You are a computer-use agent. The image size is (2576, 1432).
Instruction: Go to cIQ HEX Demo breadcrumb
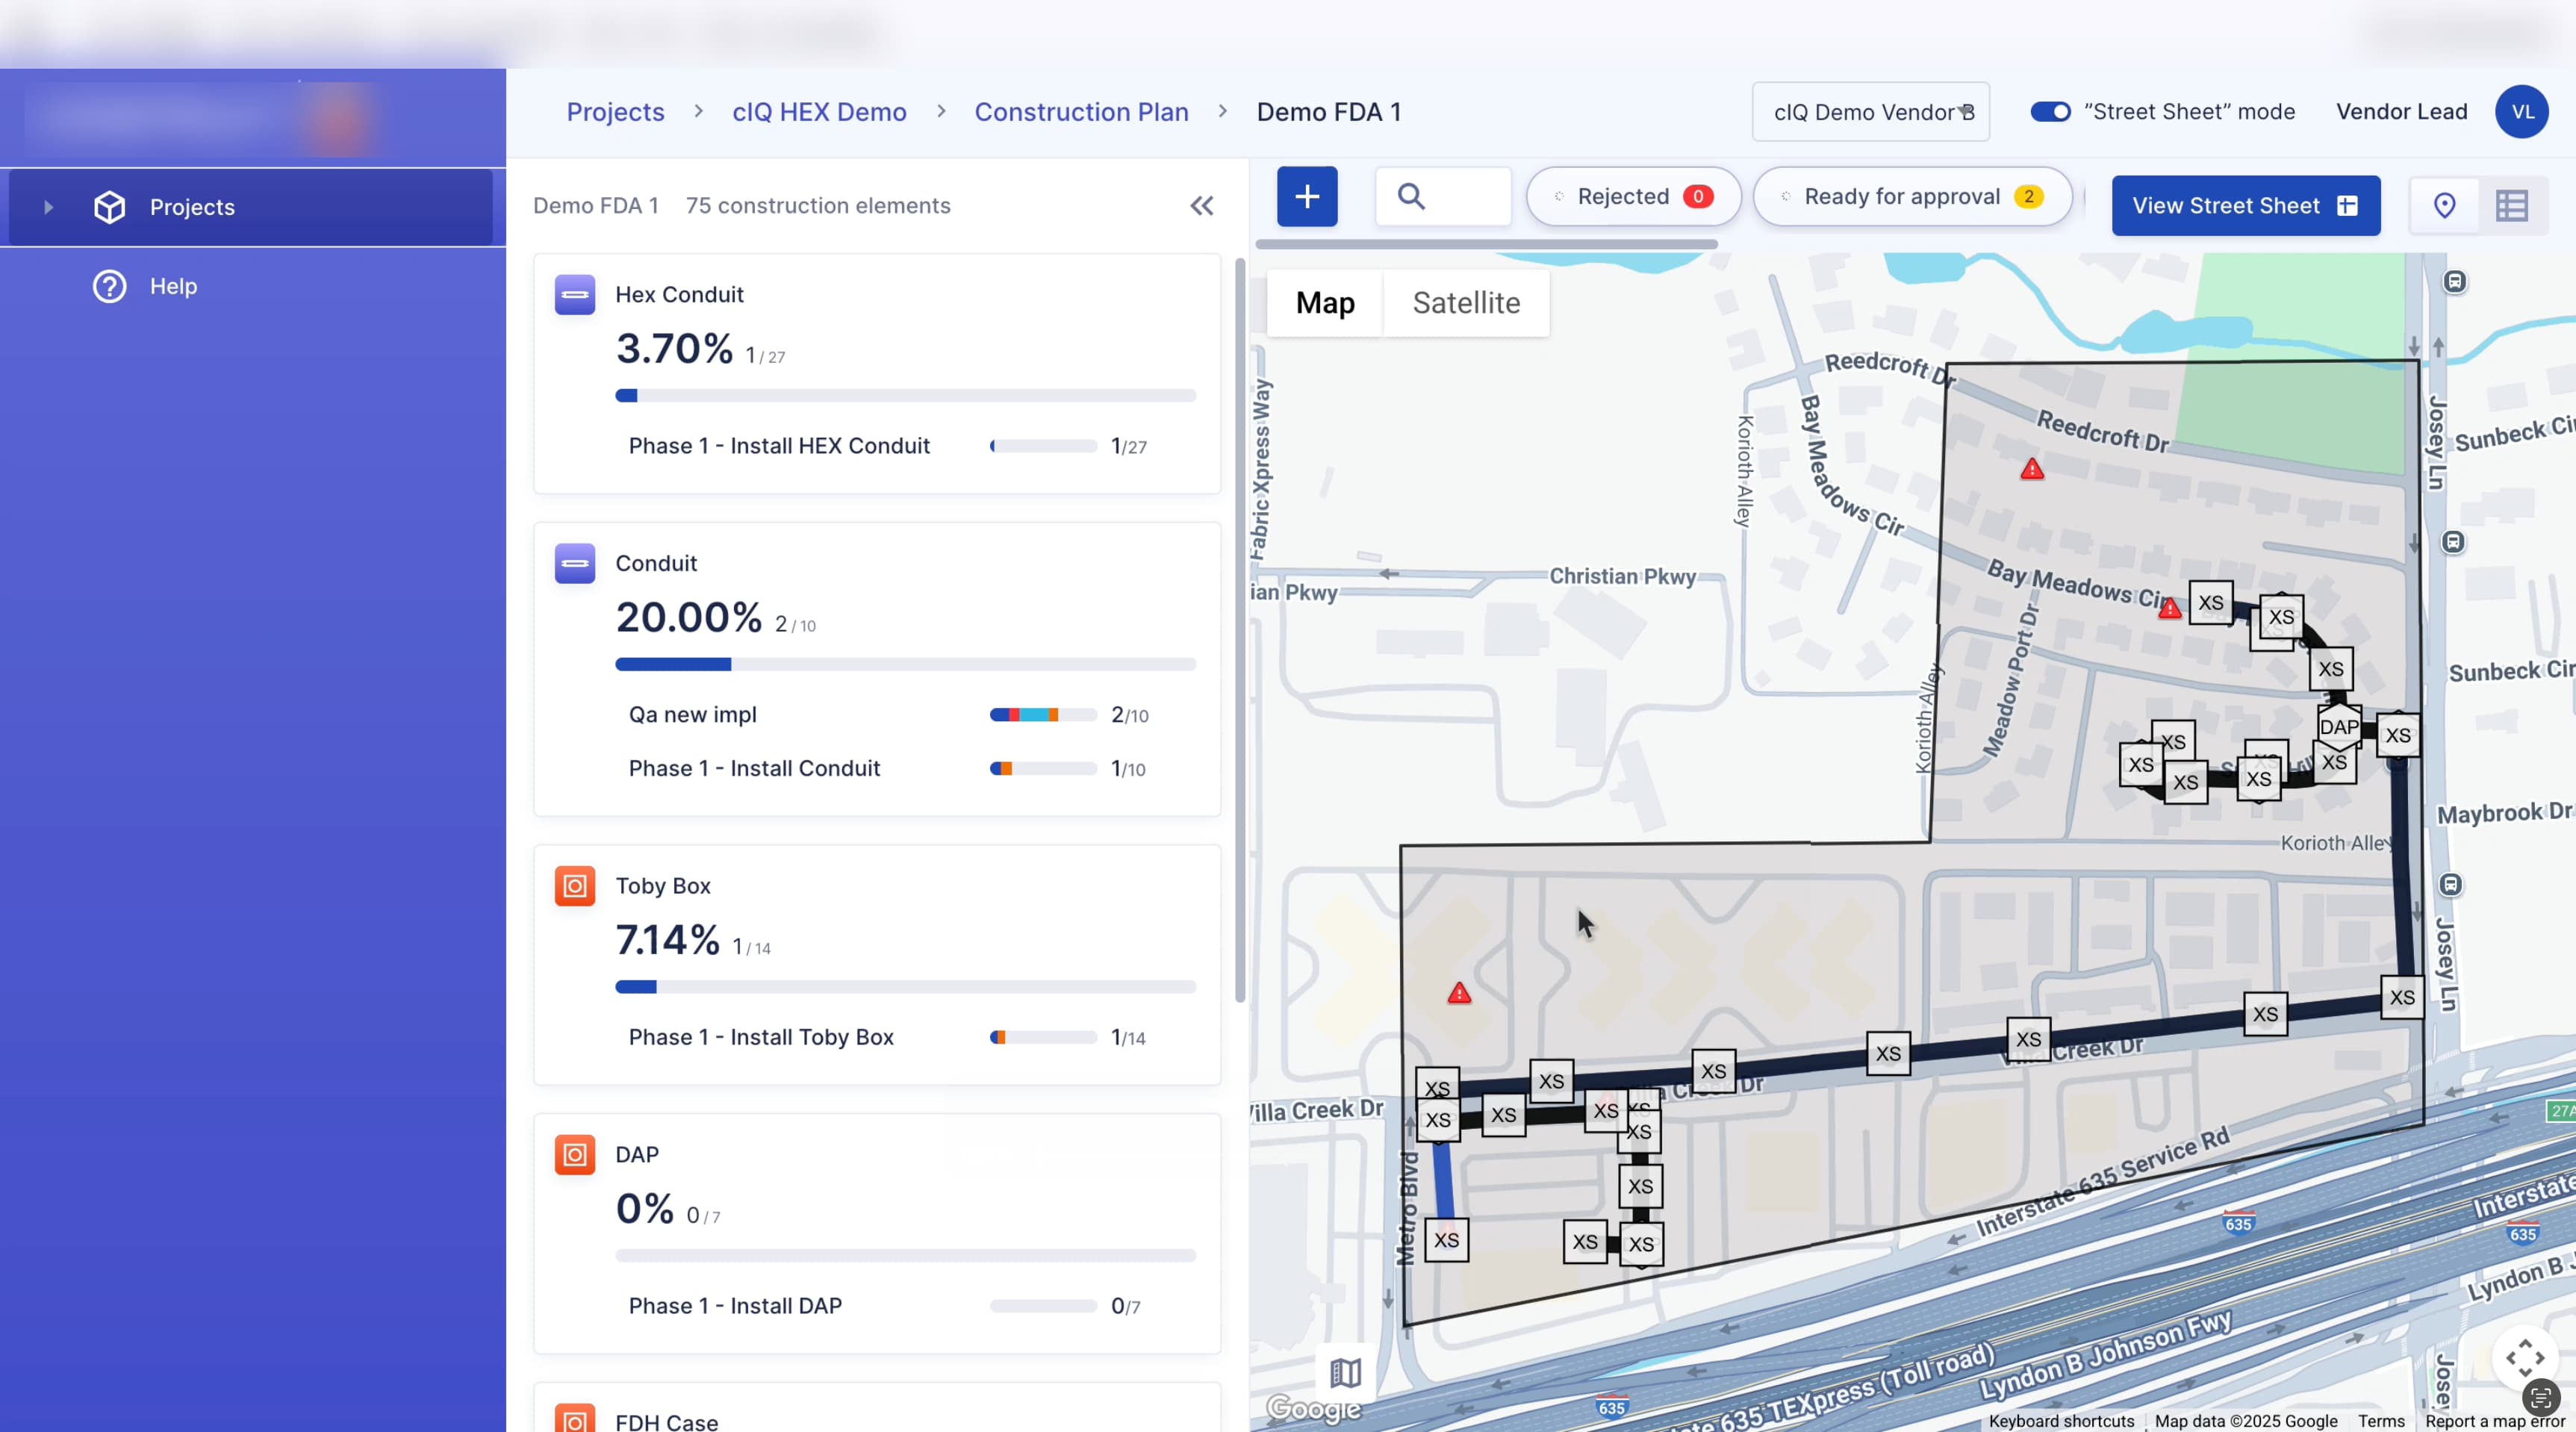[819, 112]
